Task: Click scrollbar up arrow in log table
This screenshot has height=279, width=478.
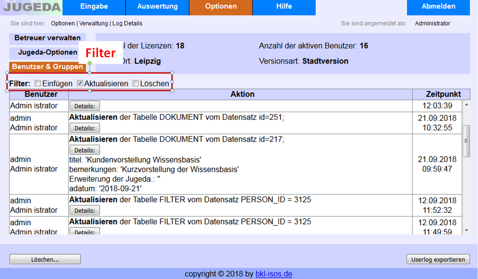Action: (466, 105)
